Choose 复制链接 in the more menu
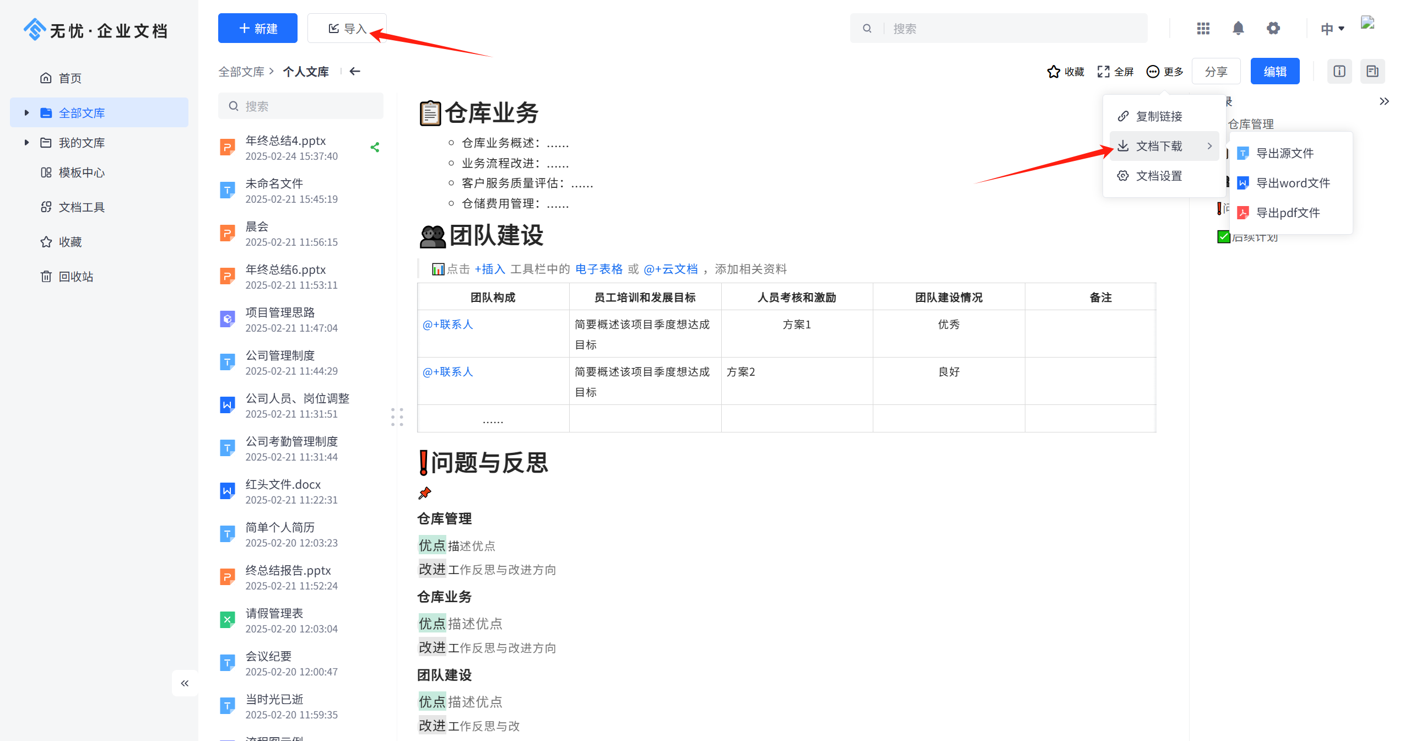 click(x=1159, y=116)
